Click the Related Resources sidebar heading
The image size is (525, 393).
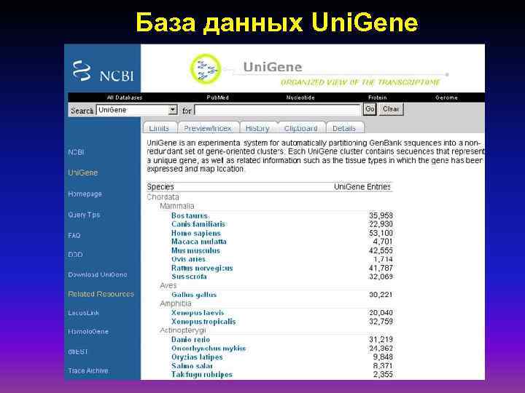[x=101, y=294]
